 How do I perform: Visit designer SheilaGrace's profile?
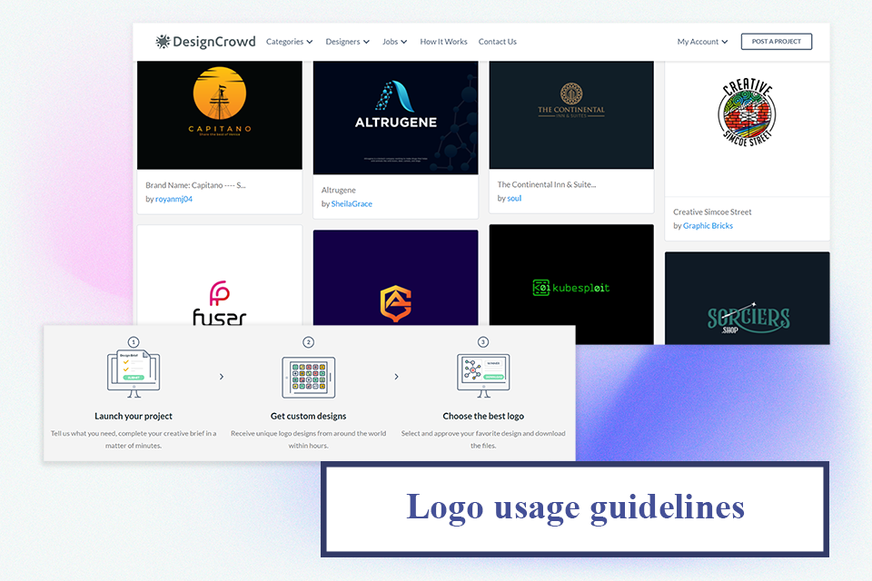352,204
